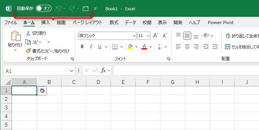Click the Copilot icon beside cell A1

click(x=42, y=91)
